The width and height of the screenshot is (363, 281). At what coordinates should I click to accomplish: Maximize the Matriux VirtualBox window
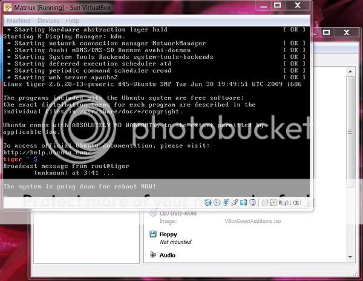tap(277, 5)
